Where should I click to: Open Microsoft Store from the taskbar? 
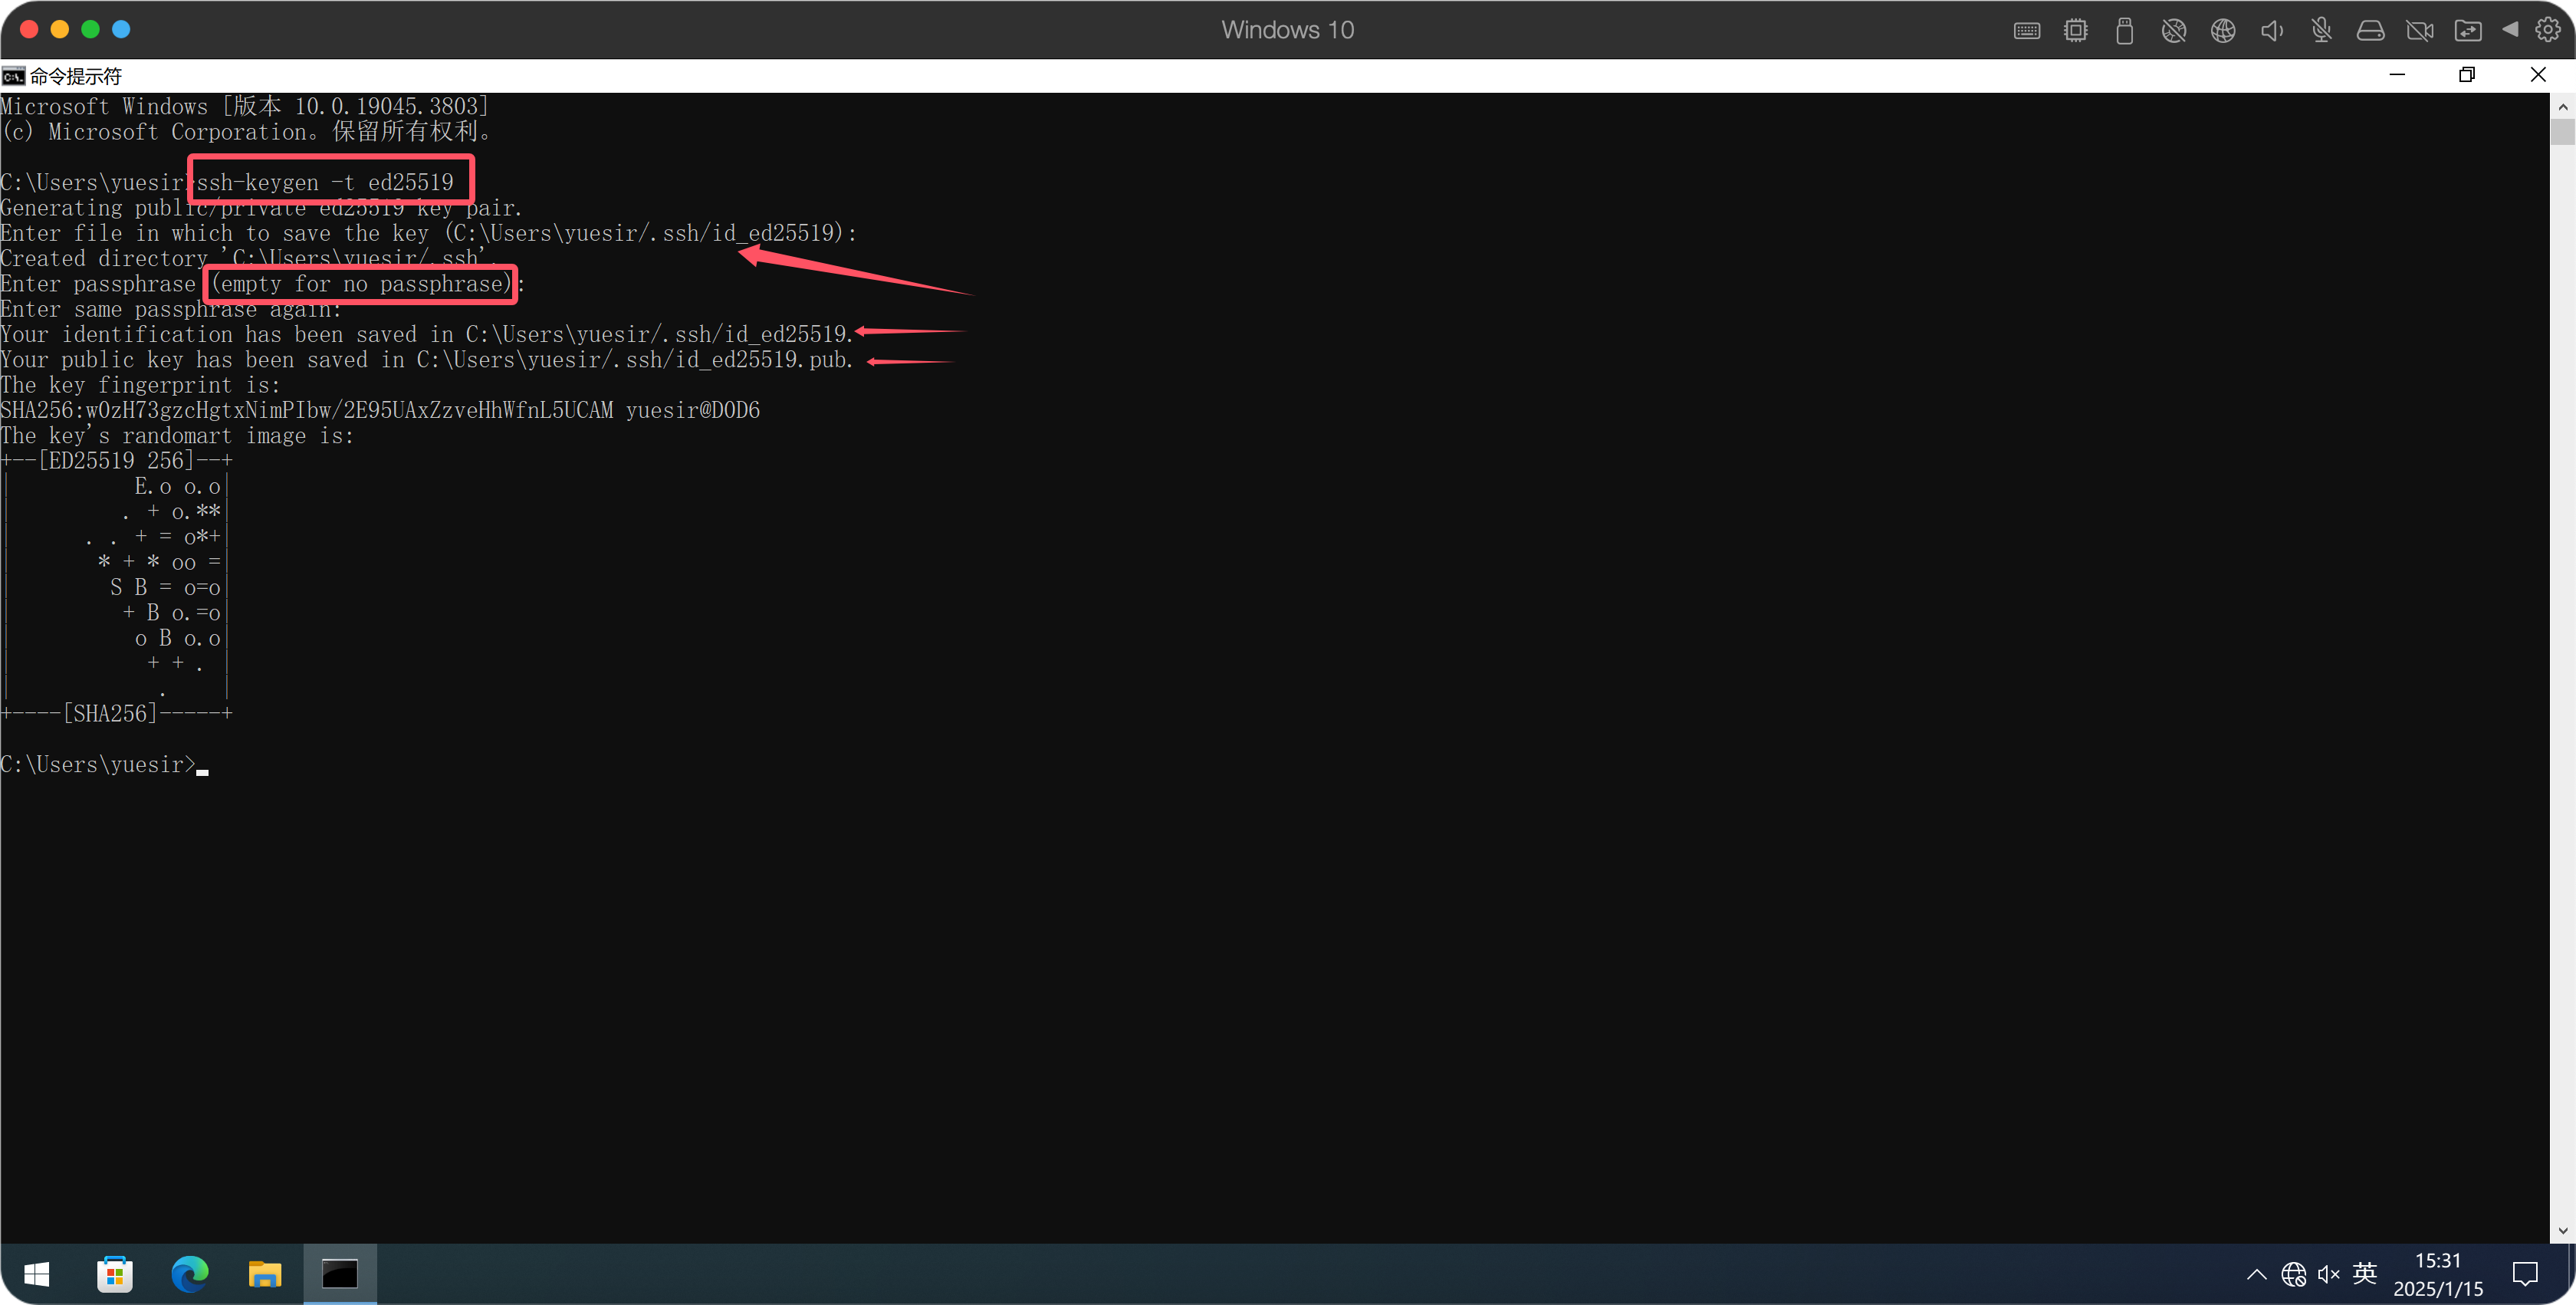click(x=115, y=1274)
